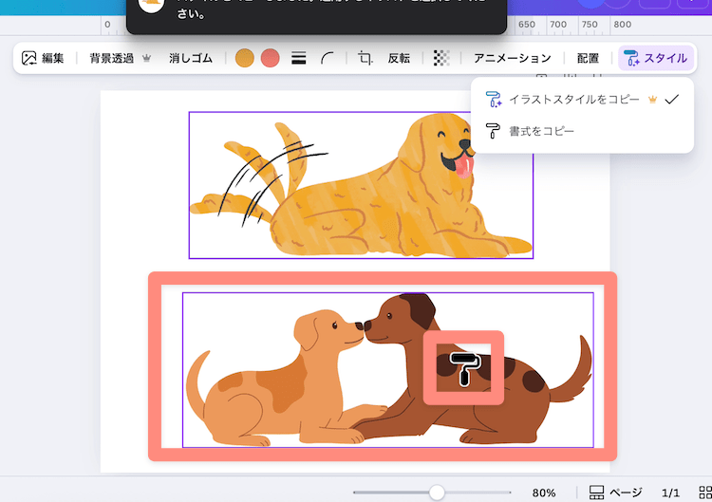
Task: Click the 反転 flip button
Action: [x=399, y=58]
